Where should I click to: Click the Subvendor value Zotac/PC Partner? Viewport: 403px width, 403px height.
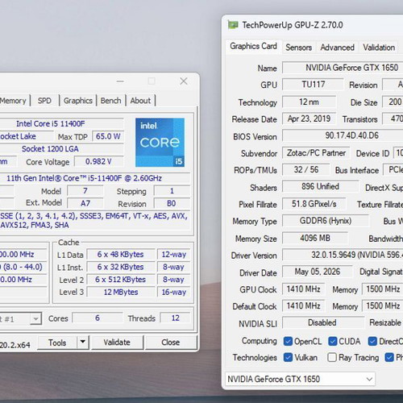tap(316, 153)
